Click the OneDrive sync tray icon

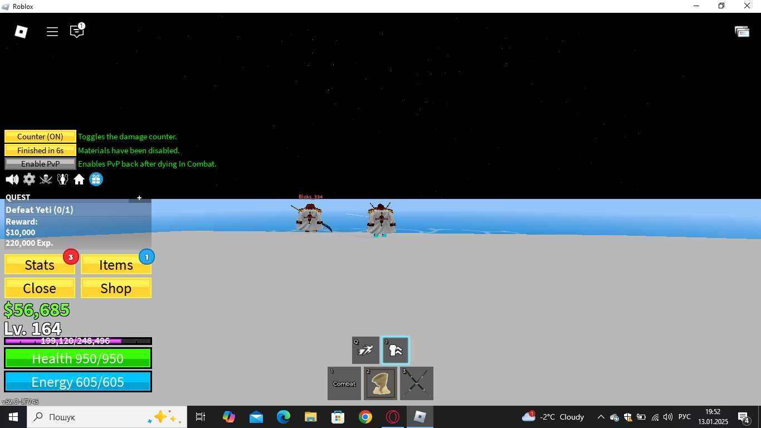(x=614, y=417)
